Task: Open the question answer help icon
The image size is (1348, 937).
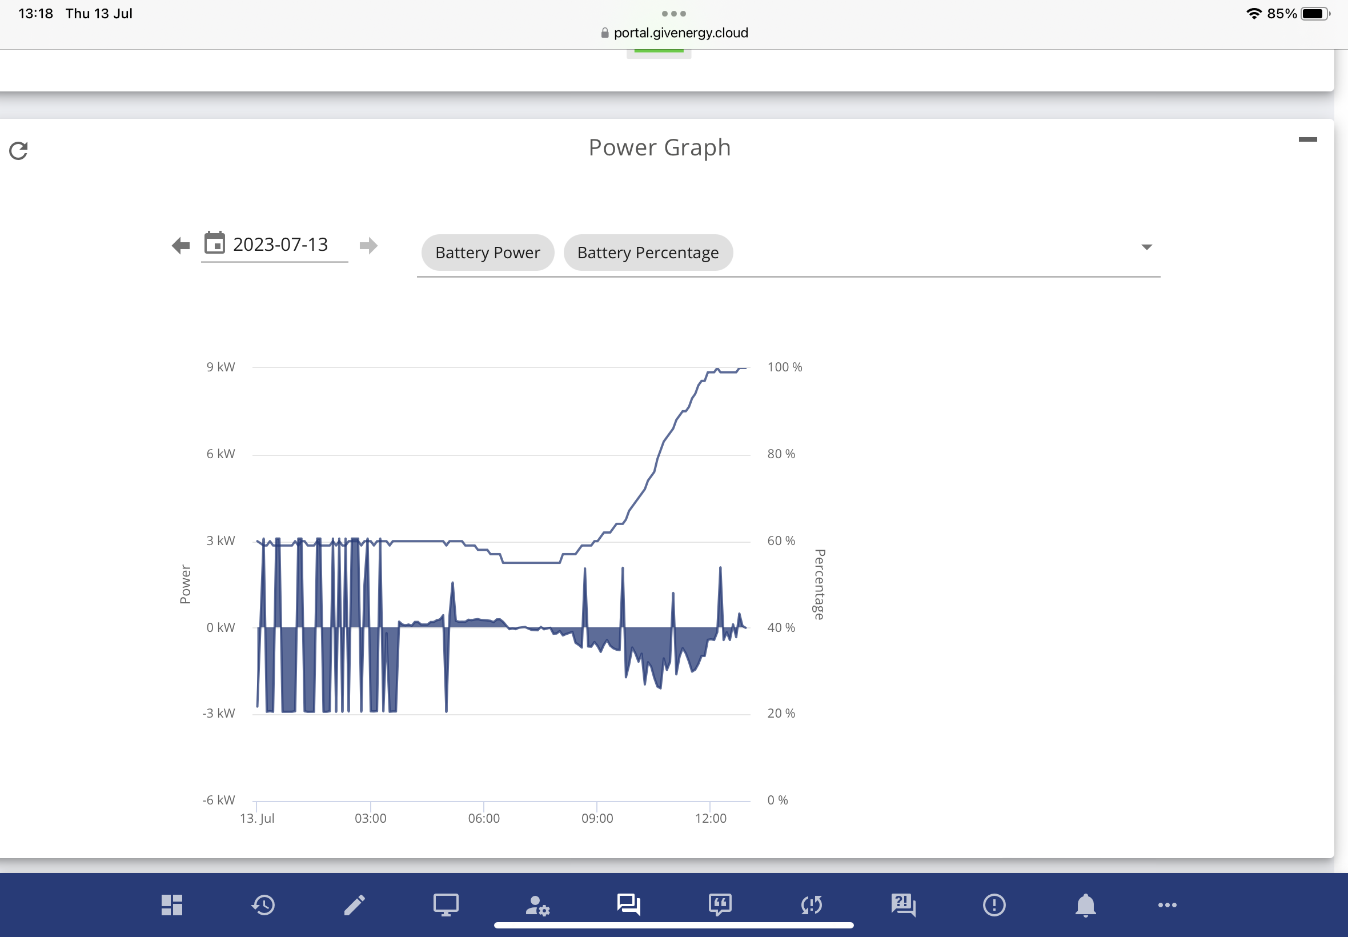Action: (x=903, y=904)
